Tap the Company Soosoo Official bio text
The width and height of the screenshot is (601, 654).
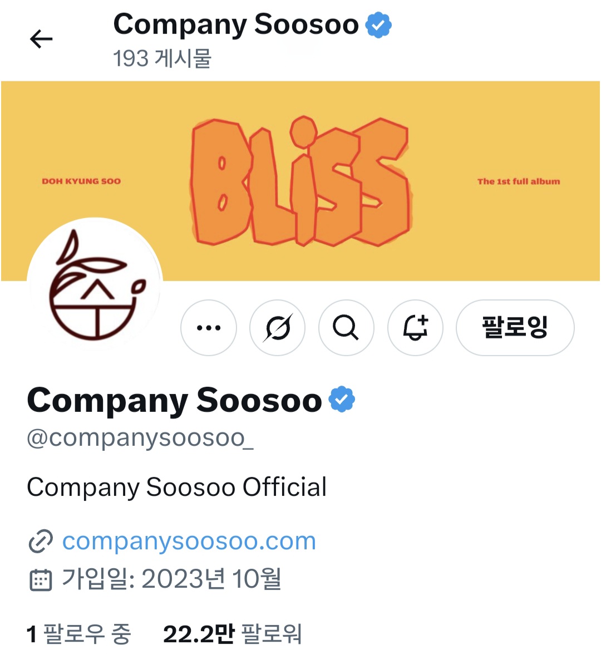pyautogui.click(x=177, y=487)
